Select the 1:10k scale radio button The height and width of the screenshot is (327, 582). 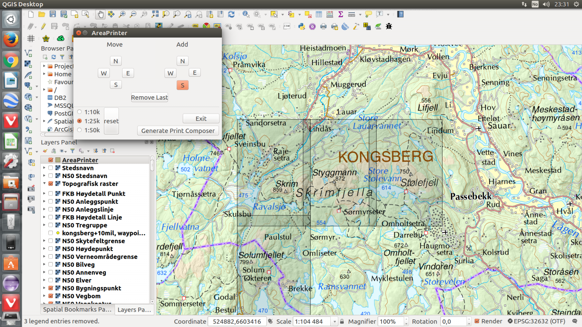(80, 112)
